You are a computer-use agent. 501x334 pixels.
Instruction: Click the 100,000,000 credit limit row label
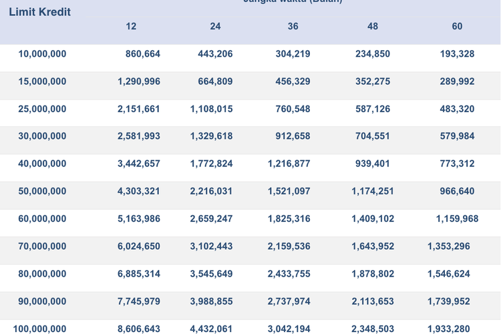point(40,329)
